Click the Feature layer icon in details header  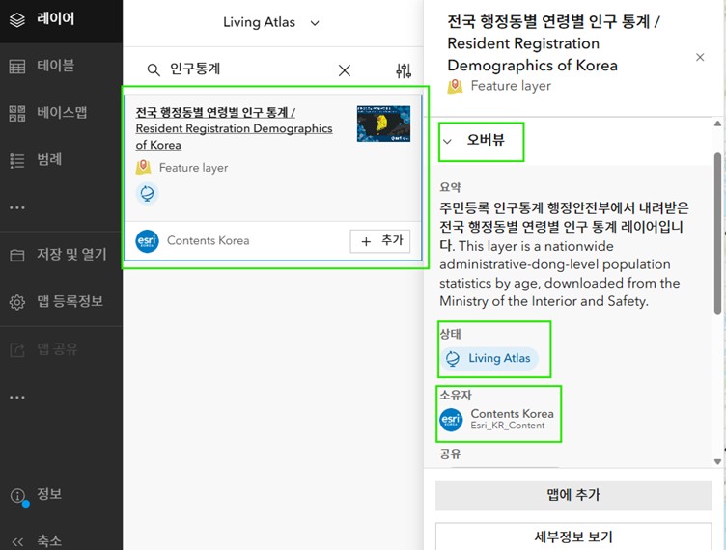(x=455, y=86)
